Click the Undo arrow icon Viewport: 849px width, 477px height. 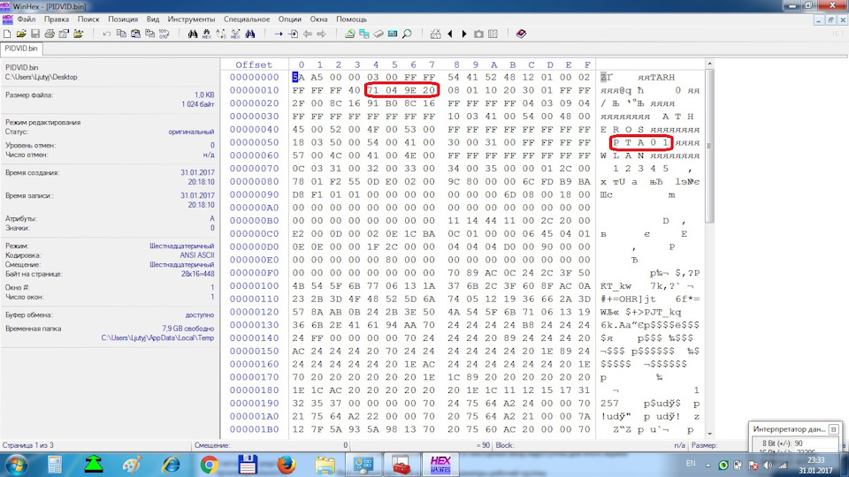click(107, 34)
